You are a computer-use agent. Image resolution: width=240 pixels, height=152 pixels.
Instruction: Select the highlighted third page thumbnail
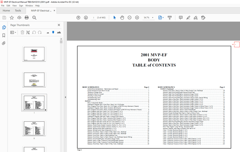pos(34,103)
